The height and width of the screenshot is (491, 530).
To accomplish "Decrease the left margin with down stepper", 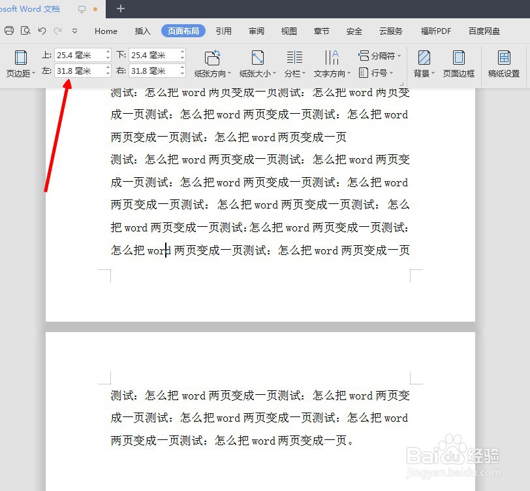I will (108, 74).
